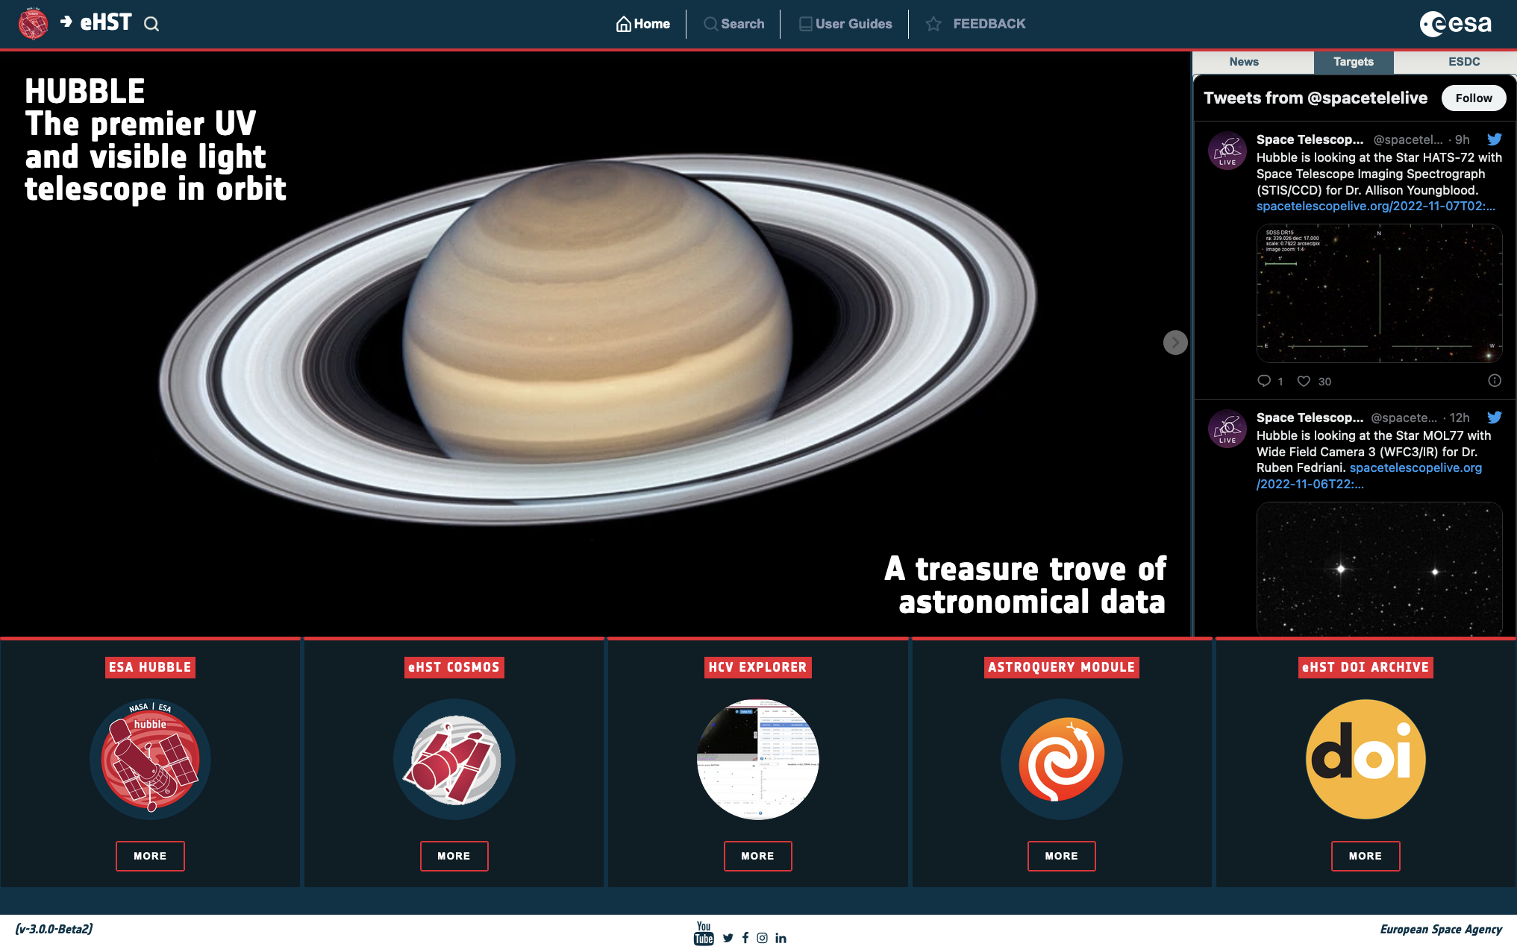
Task: Open the spacetelescopelive.org/2022-11-07 link
Action: (1376, 206)
